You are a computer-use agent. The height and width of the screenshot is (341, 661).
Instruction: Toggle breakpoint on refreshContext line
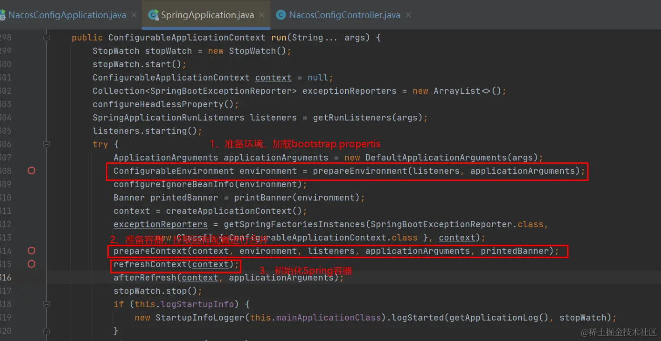click(31, 264)
